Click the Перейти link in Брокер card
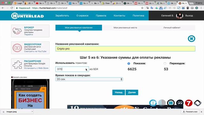Image resolution: width=204 pixels, height=115 pixels. (x=28, y=34)
